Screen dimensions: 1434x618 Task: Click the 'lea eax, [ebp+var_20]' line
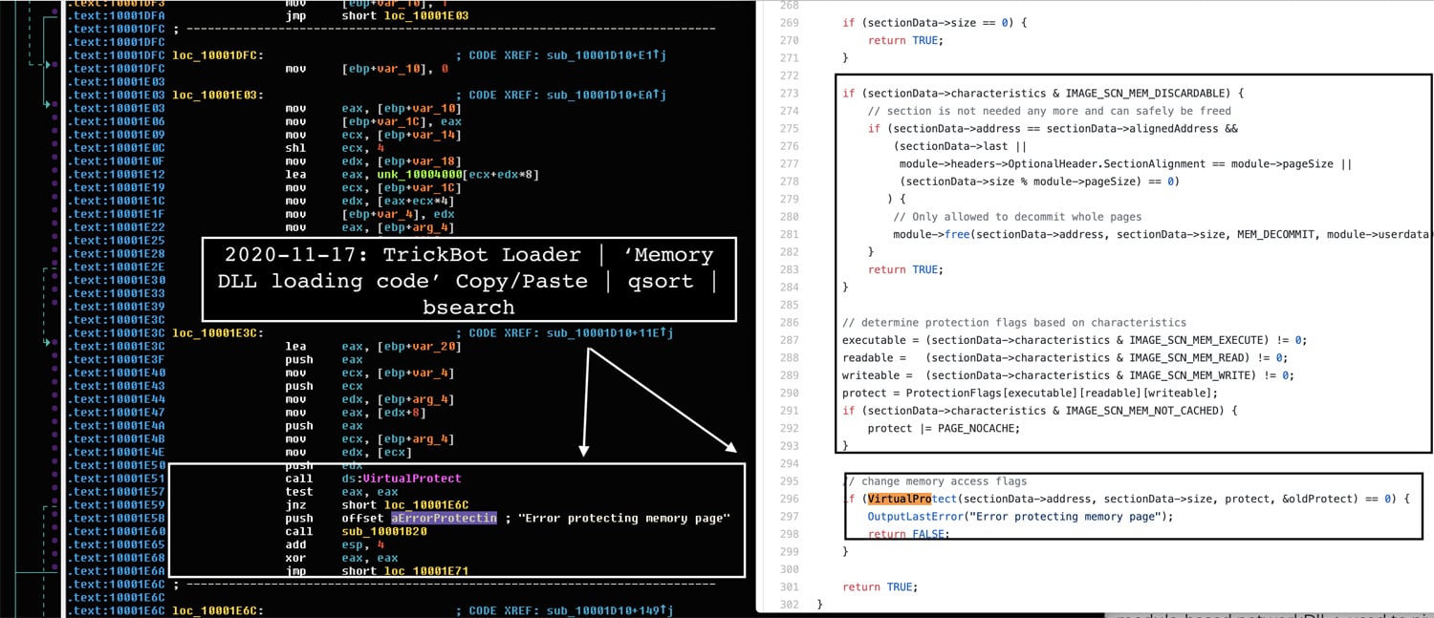(373, 346)
